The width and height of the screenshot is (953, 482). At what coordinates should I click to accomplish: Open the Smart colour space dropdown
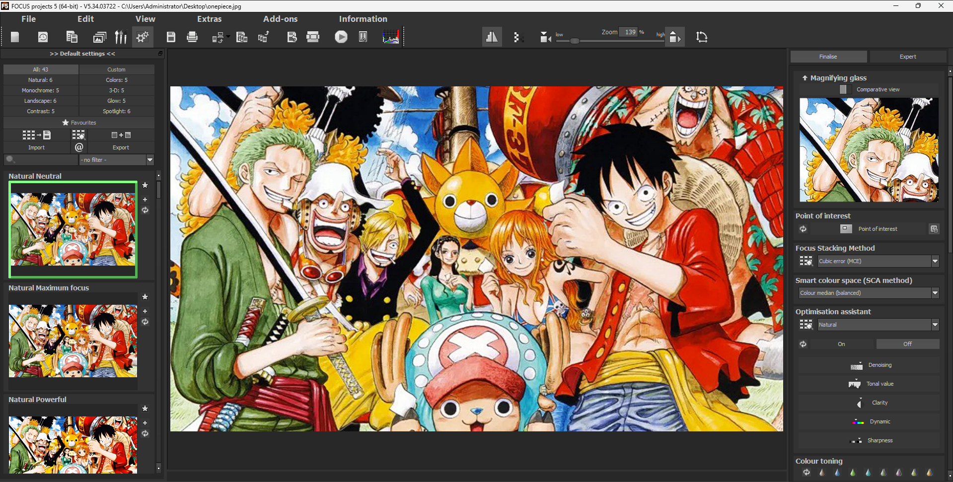935,293
